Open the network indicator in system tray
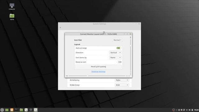This screenshot has width=199, height=112. tap(187, 110)
